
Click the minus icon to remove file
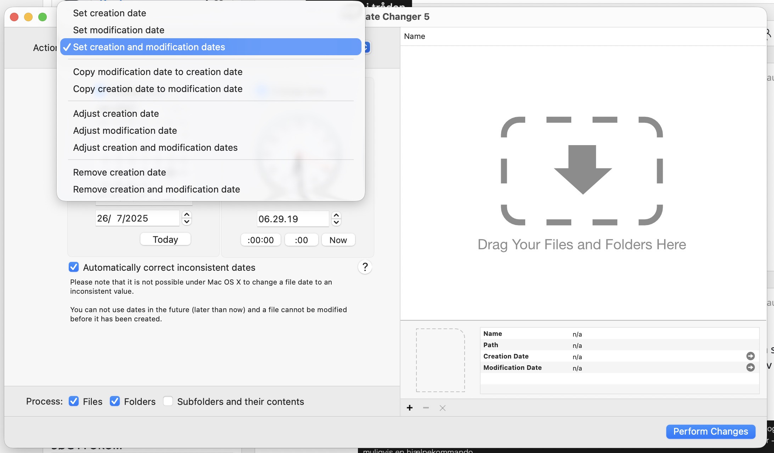point(426,408)
